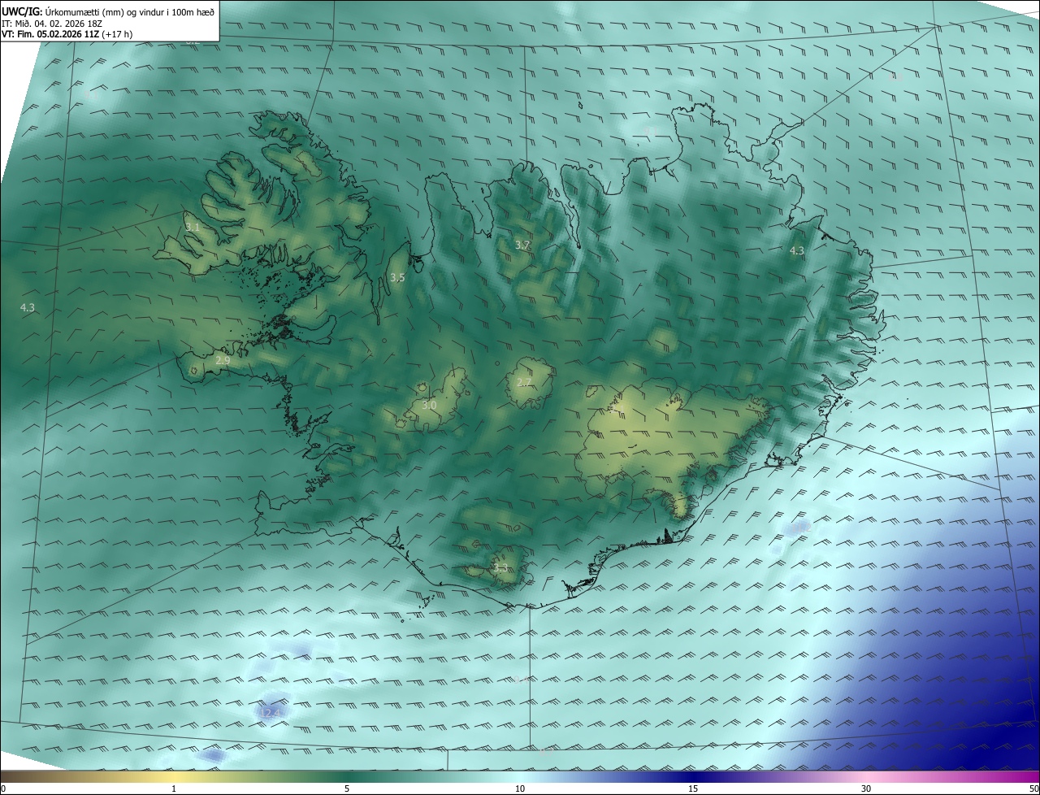Click the "3.5" value label on the map

pyautogui.click(x=397, y=278)
